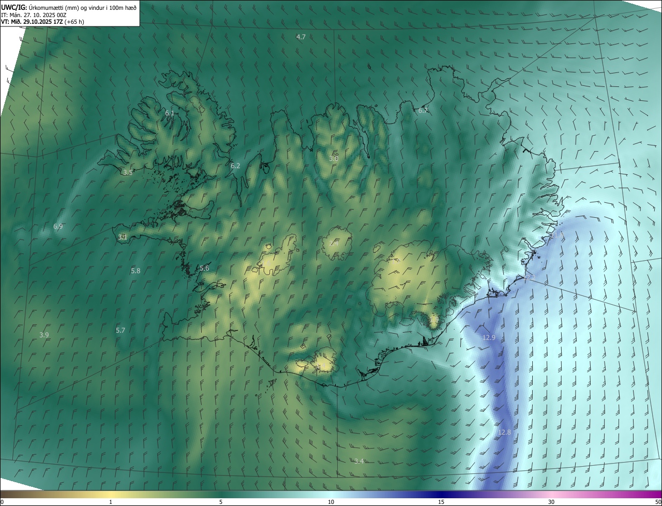Screen dimensions: 662x506
Task: Click the 6.2 map value
Action: (235, 166)
